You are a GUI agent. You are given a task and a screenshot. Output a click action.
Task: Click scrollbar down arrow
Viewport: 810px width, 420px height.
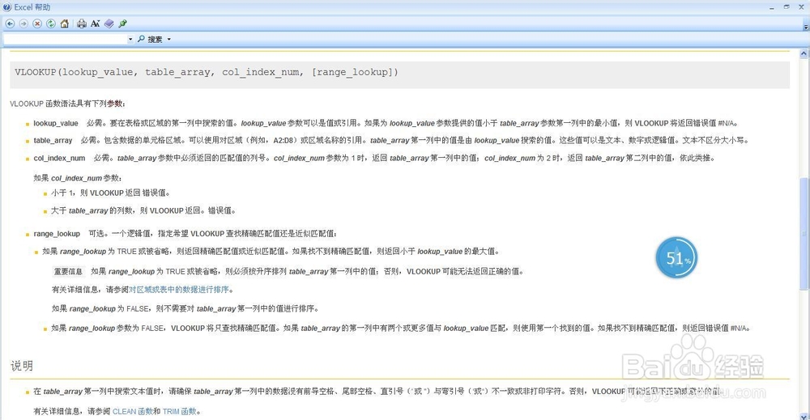pos(804,416)
